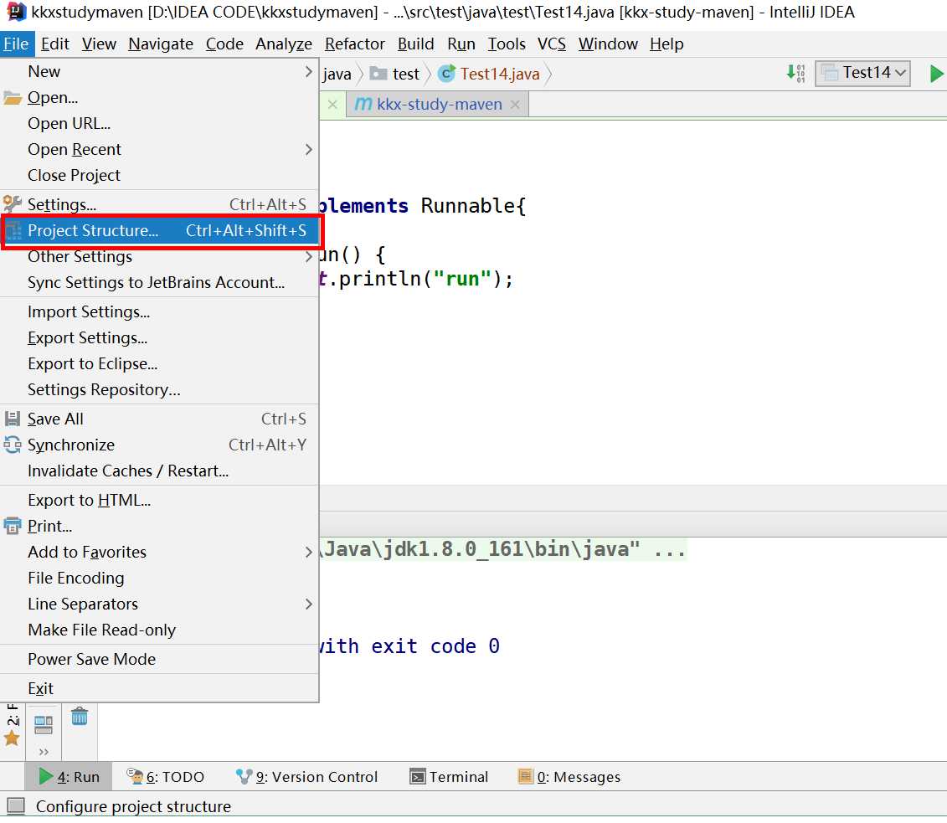Toggle Power Save Mode
This screenshot has height=823, width=947.
(x=159, y=659)
